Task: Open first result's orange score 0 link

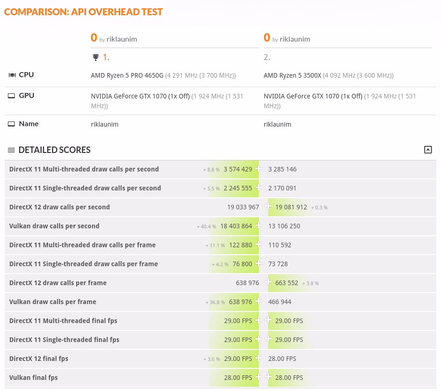Action: point(94,38)
